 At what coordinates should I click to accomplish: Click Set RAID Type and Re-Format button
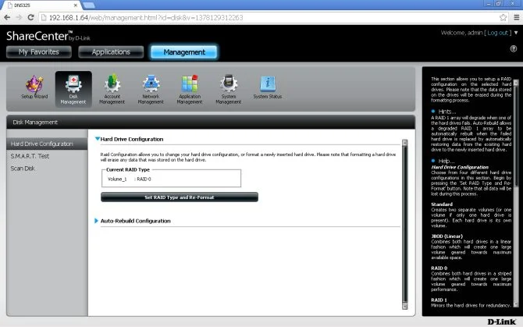(180, 197)
